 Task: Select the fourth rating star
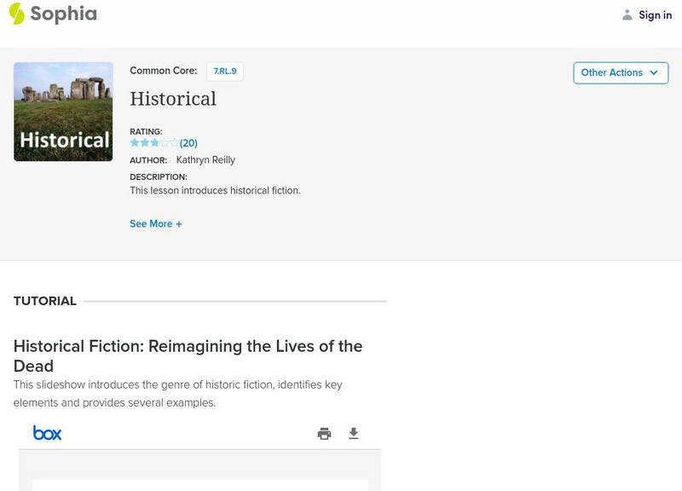(165, 143)
